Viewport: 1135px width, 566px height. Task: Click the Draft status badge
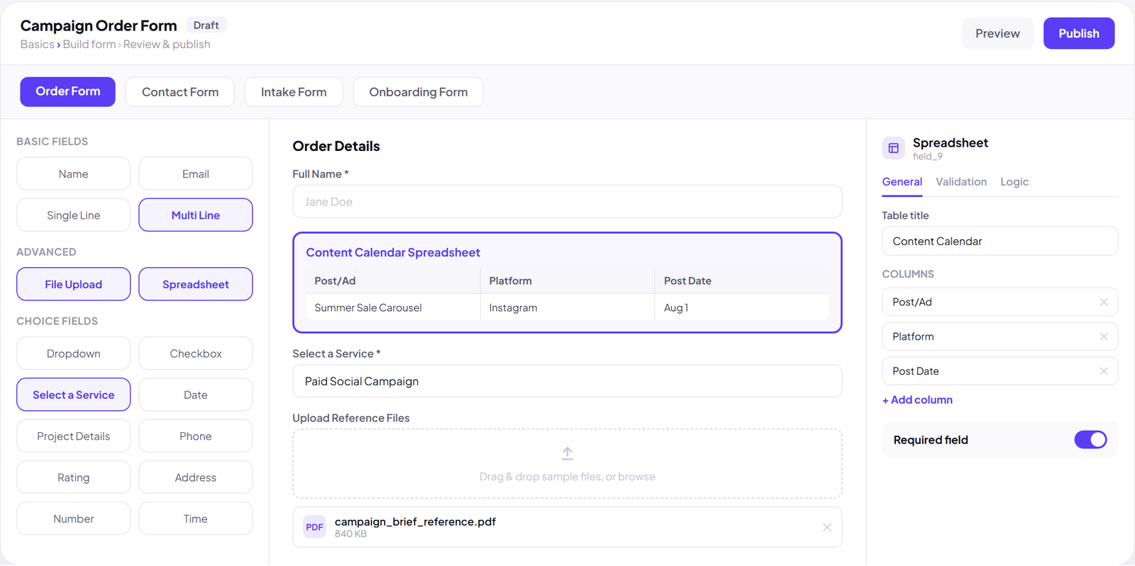[x=206, y=26]
